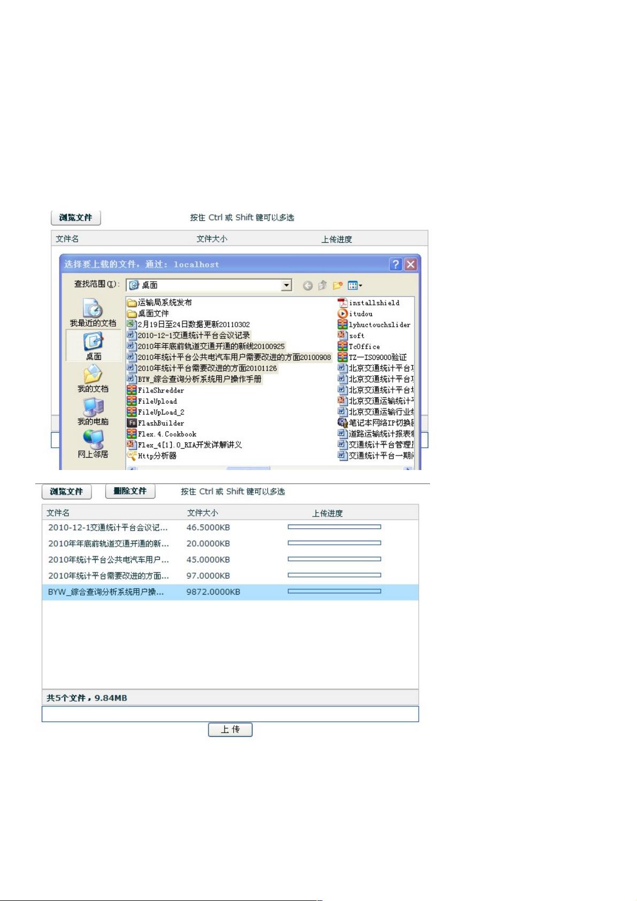Select row 2010年年底前轨道交通开通的新... in upload list

[x=230, y=543]
